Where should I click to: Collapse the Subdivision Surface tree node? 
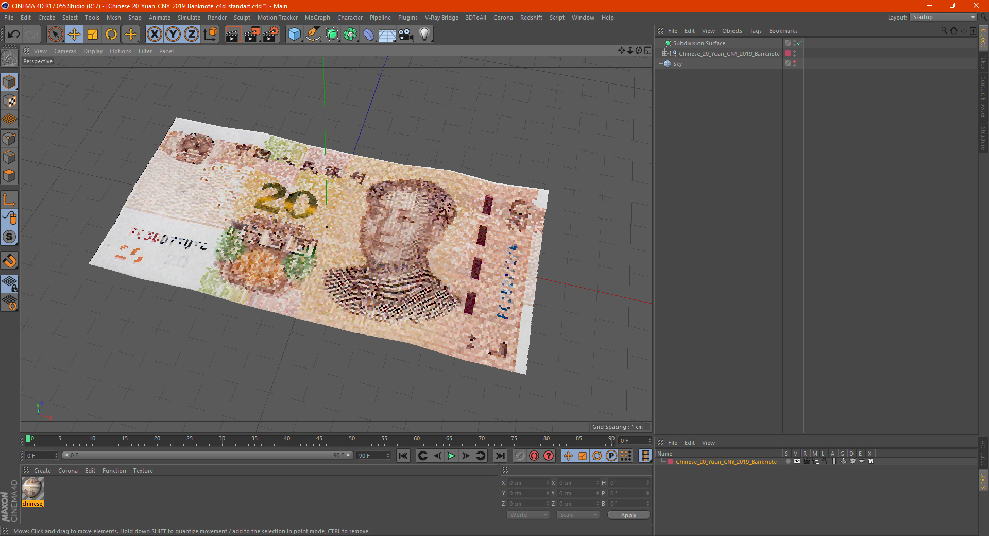click(x=659, y=43)
